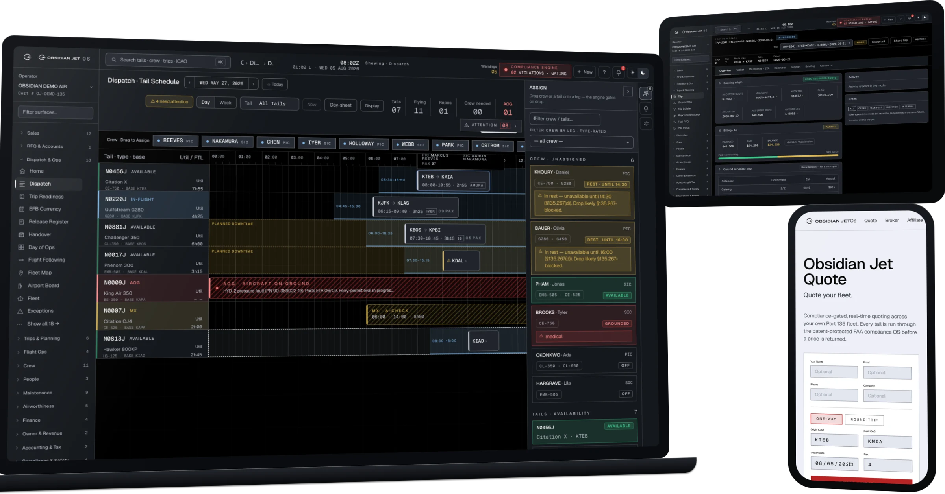Open the All tails filter dropdown

[x=269, y=103]
